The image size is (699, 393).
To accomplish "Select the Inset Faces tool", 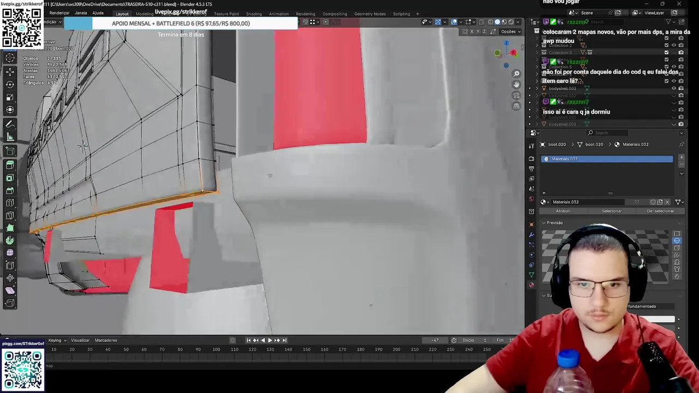I will pos(10,177).
